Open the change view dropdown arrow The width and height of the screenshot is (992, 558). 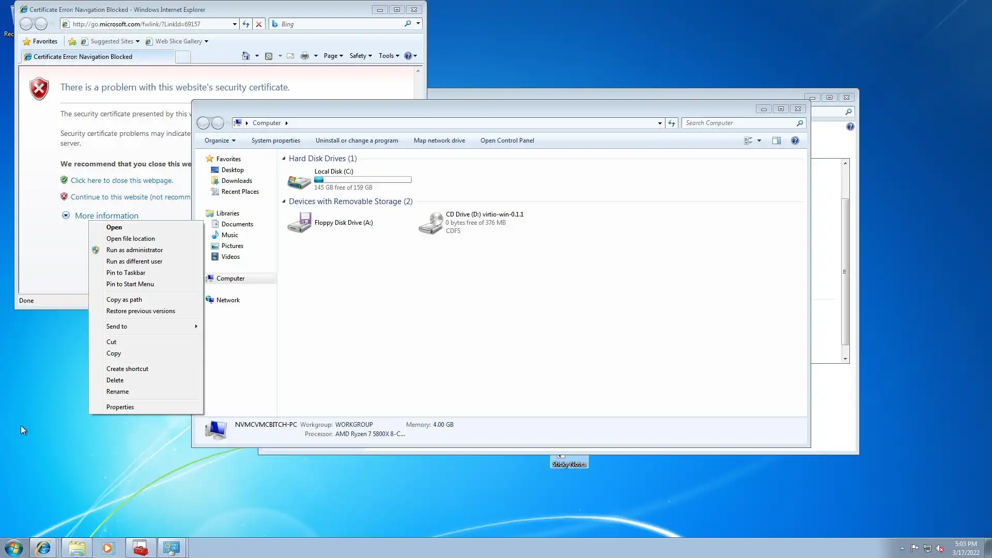point(759,141)
